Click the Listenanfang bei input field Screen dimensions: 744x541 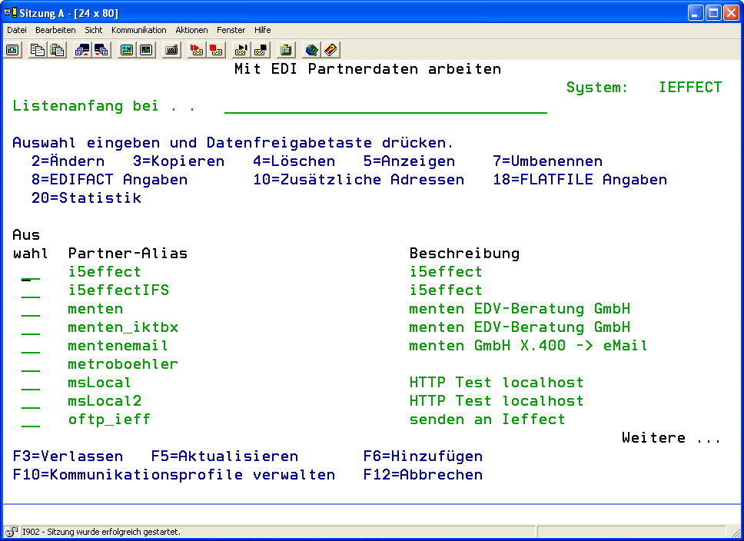click(x=385, y=106)
